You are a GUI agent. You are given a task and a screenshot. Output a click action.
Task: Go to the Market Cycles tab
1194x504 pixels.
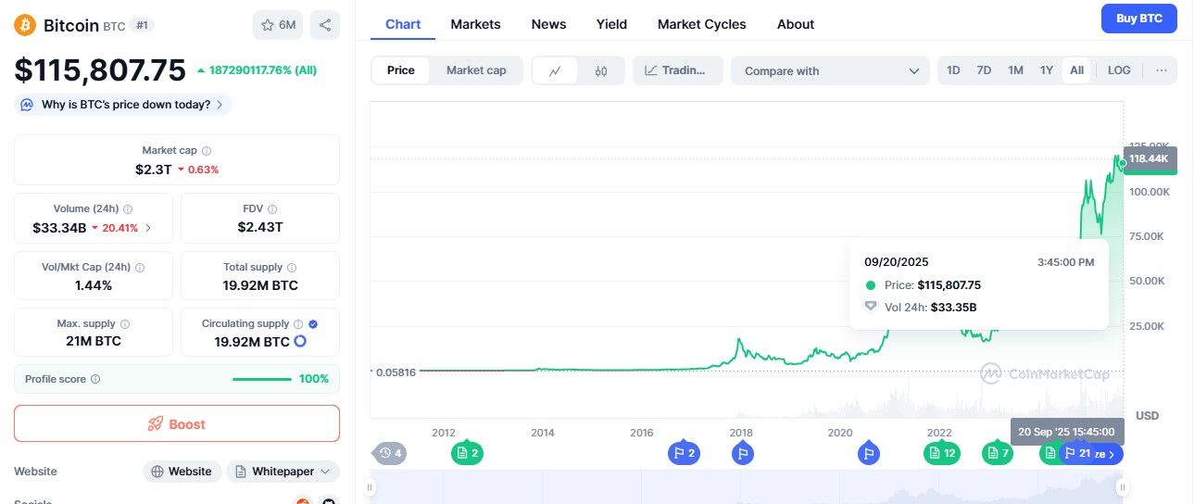pos(701,24)
